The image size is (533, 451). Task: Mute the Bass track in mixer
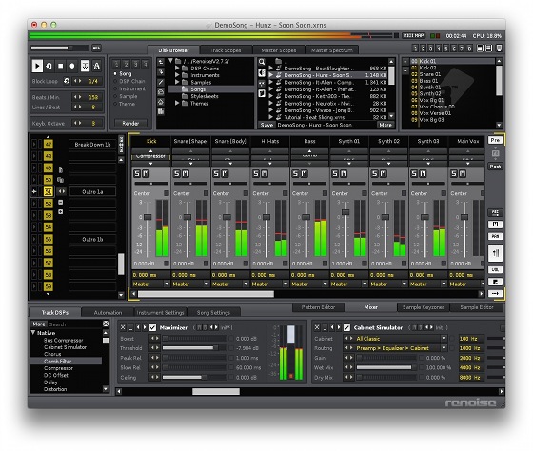(x=304, y=174)
